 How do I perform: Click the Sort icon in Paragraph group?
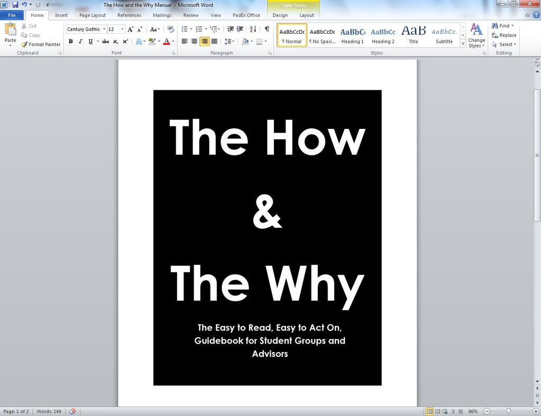tap(253, 29)
